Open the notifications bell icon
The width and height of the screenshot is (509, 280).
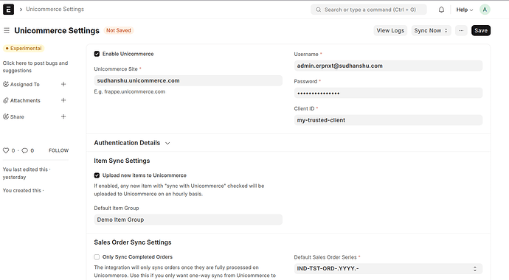click(x=441, y=10)
